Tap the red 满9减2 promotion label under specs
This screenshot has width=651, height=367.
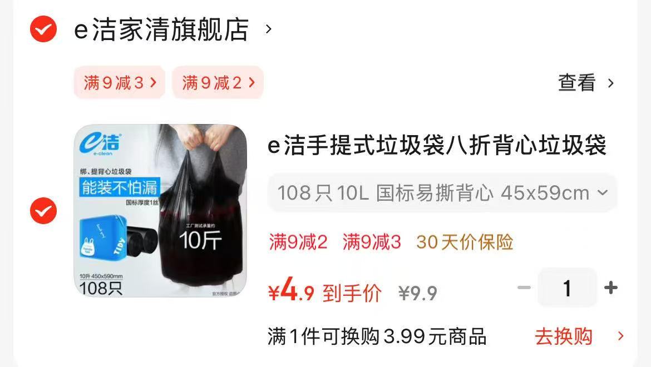tap(298, 242)
